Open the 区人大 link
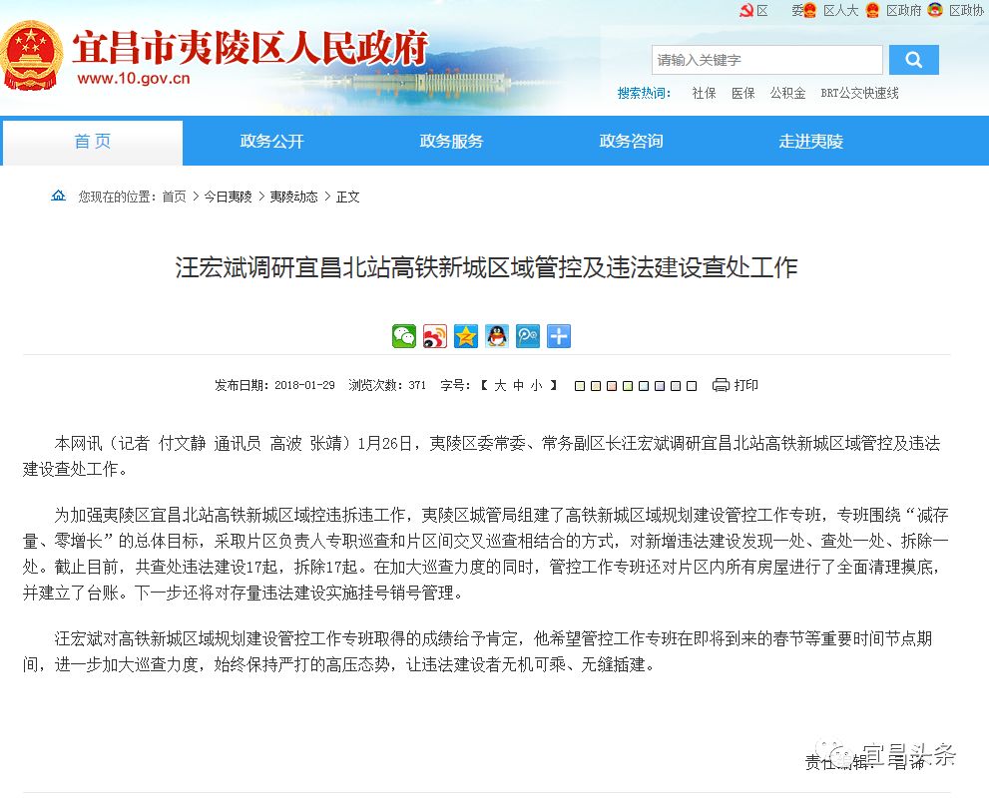The width and height of the screenshot is (989, 798). point(840,11)
